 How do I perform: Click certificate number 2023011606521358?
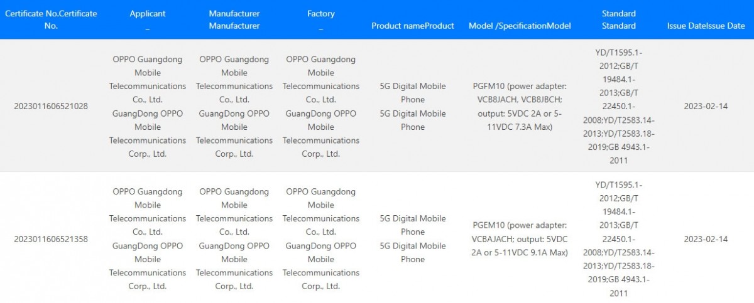coord(51,239)
